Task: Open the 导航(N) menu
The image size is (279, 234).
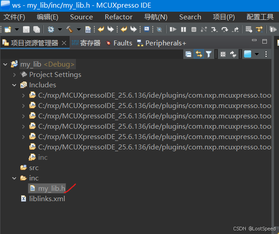Action: pyautogui.click(x=156, y=17)
